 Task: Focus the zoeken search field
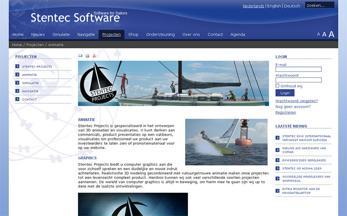(319, 6)
